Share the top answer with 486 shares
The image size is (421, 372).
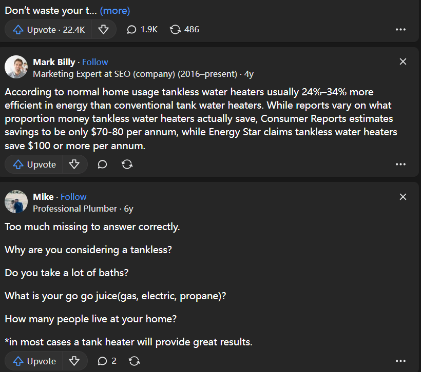click(x=184, y=30)
